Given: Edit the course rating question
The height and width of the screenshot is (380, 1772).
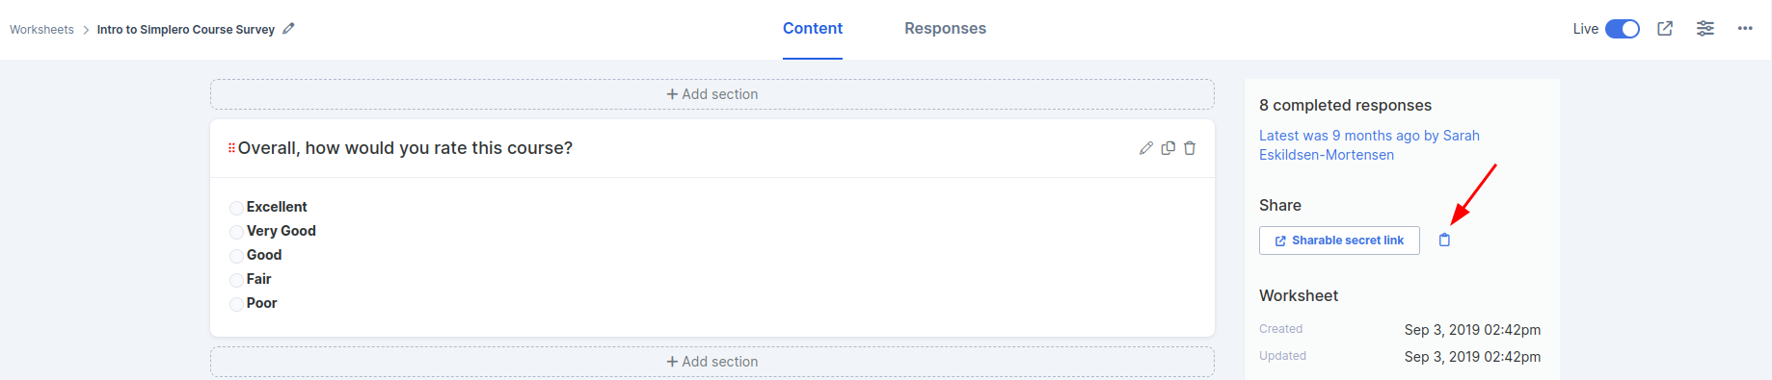Looking at the screenshot, I should [1146, 148].
